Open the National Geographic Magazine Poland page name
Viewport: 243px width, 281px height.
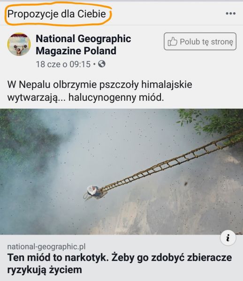(x=84, y=44)
